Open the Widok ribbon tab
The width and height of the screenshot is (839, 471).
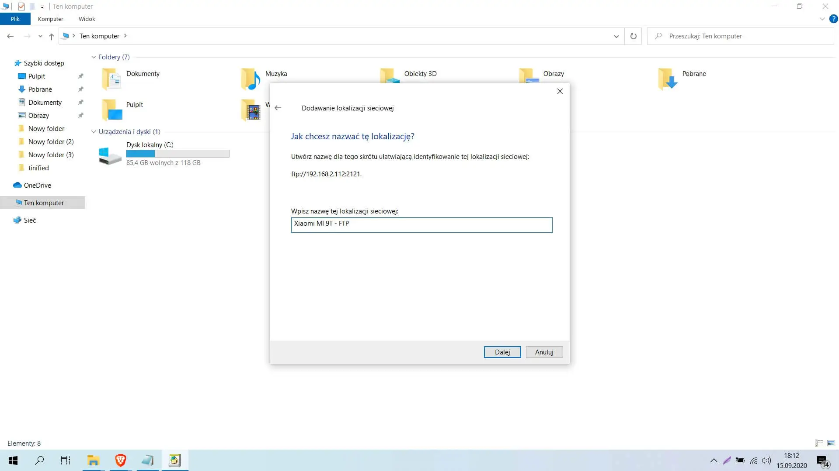tap(87, 19)
